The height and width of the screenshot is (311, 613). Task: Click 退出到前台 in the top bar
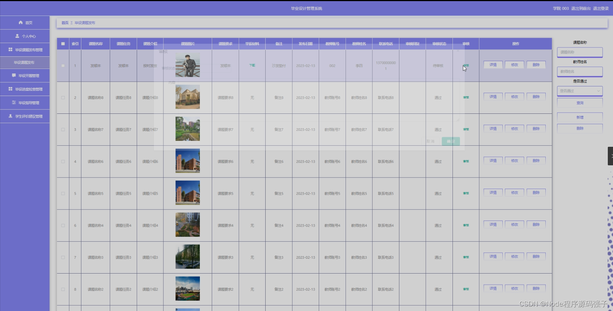581,8
